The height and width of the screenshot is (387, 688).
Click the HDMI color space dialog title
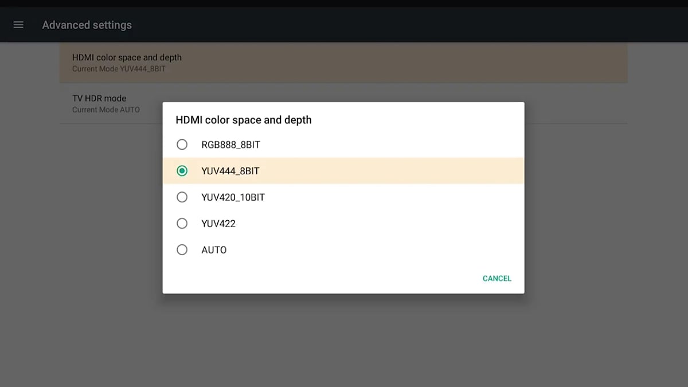pyautogui.click(x=243, y=120)
